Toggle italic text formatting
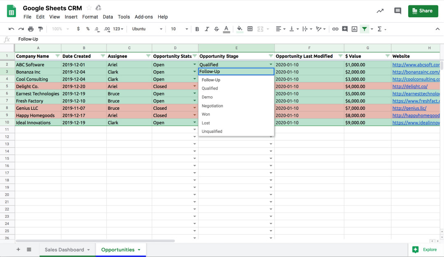Image resolution: width=444 pixels, height=257 pixels. 207,29
